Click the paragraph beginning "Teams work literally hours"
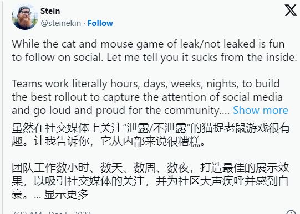Image resolution: width=300 pixels, height=214 pixels. pos(150,97)
